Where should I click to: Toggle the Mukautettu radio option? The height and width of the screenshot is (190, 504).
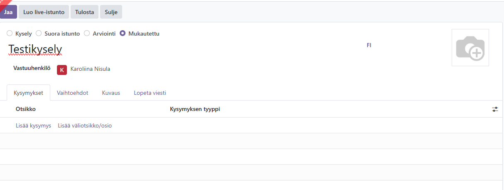click(123, 34)
